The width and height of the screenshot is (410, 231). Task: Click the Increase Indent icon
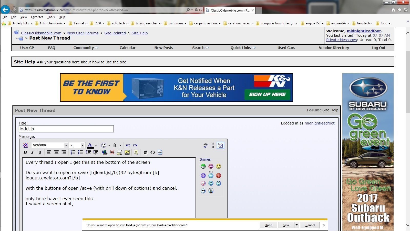coord(95,152)
